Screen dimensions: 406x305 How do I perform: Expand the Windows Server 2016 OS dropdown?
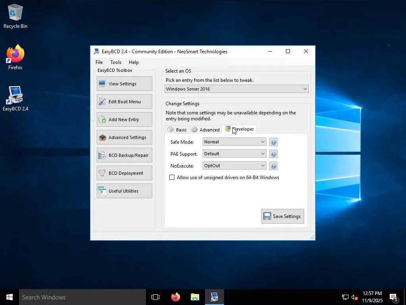coord(237,89)
